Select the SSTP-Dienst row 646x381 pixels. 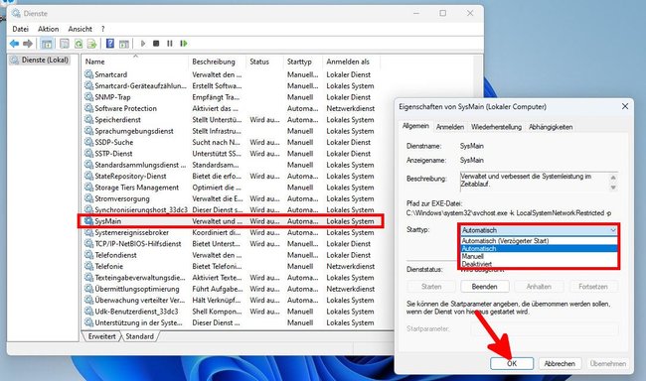point(231,154)
